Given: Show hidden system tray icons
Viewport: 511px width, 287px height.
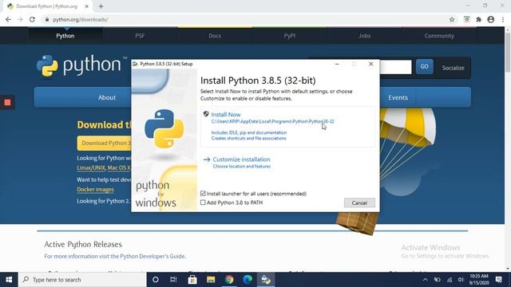Looking at the screenshot, I should pos(425,280).
